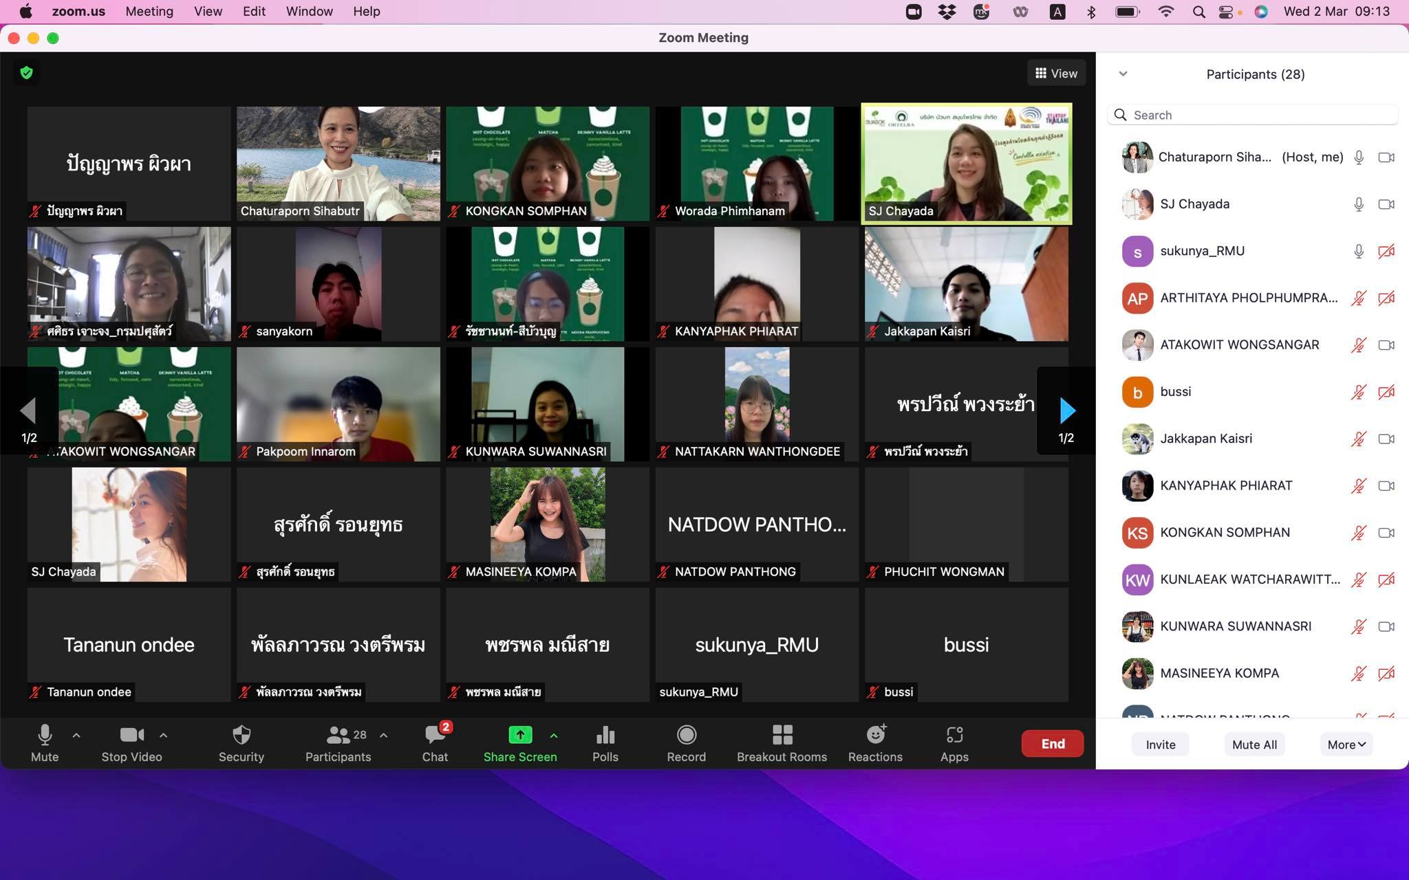The height and width of the screenshot is (880, 1409).
Task: Click Share Screen
Action: pyautogui.click(x=520, y=742)
